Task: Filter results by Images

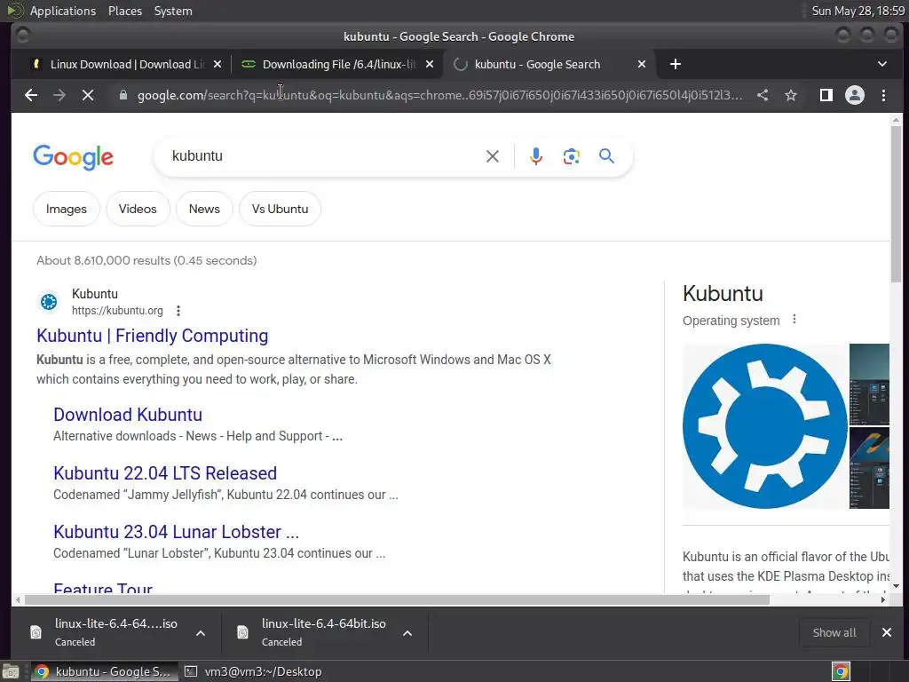Action: point(66,209)
